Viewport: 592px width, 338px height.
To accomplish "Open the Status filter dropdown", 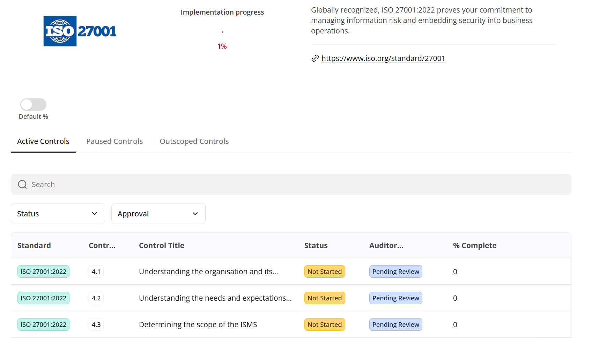I will tap(58, 214).
